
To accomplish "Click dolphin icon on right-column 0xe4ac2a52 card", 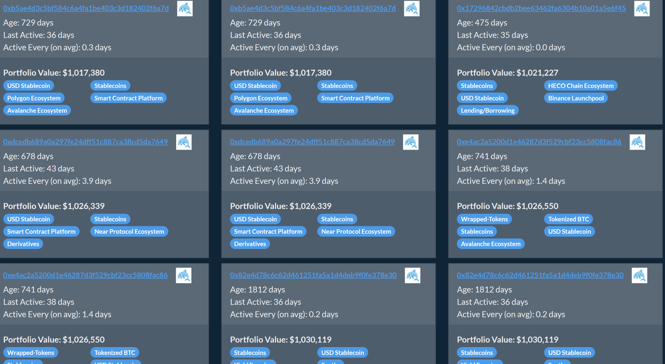I will click(637, 142).
